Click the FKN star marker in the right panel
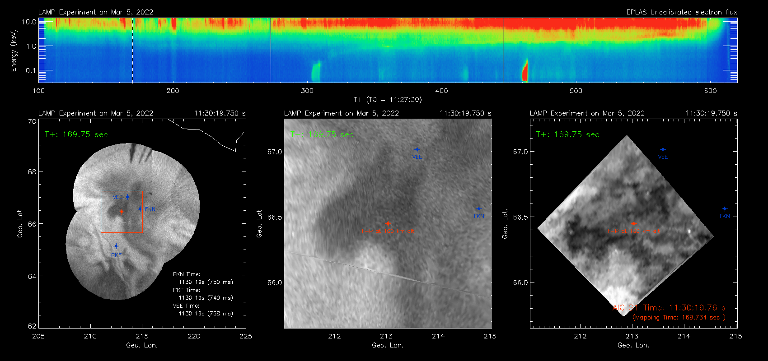768x361 pixels. pyautogui.click(x=725, y=208)
